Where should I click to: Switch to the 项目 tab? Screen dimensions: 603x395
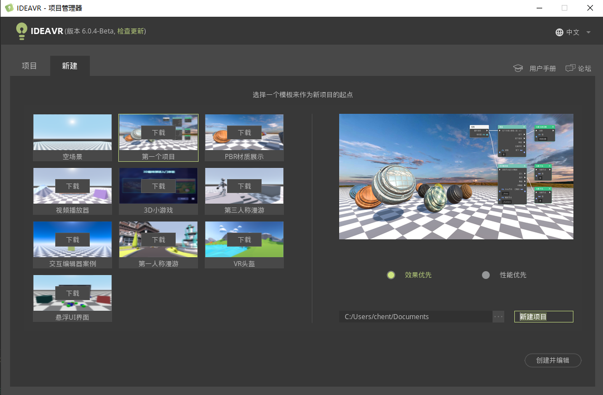[29, 66]
